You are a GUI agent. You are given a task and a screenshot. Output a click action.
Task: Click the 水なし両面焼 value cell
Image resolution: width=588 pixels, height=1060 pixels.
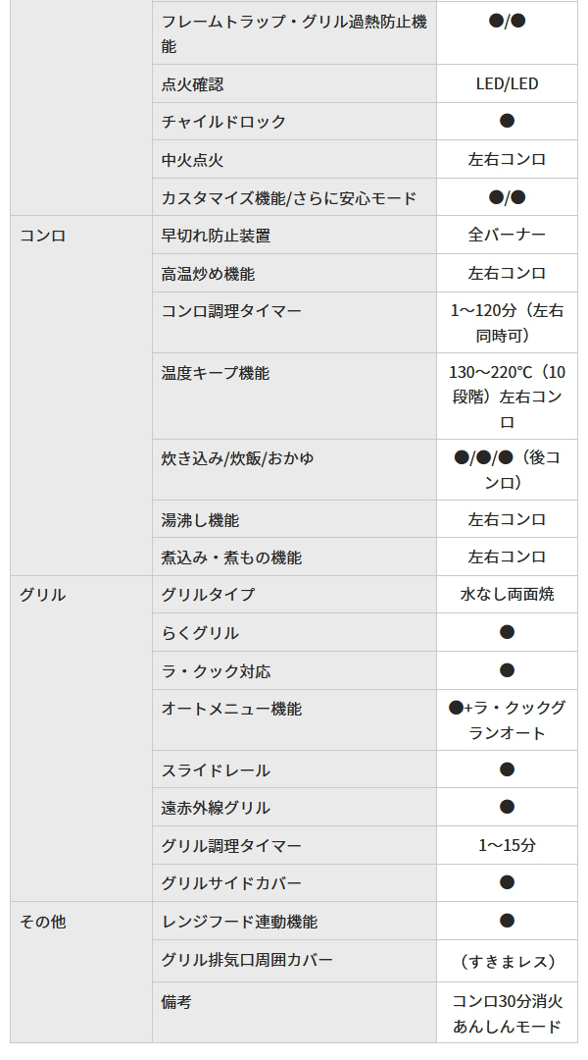click(x=507, y=594)
